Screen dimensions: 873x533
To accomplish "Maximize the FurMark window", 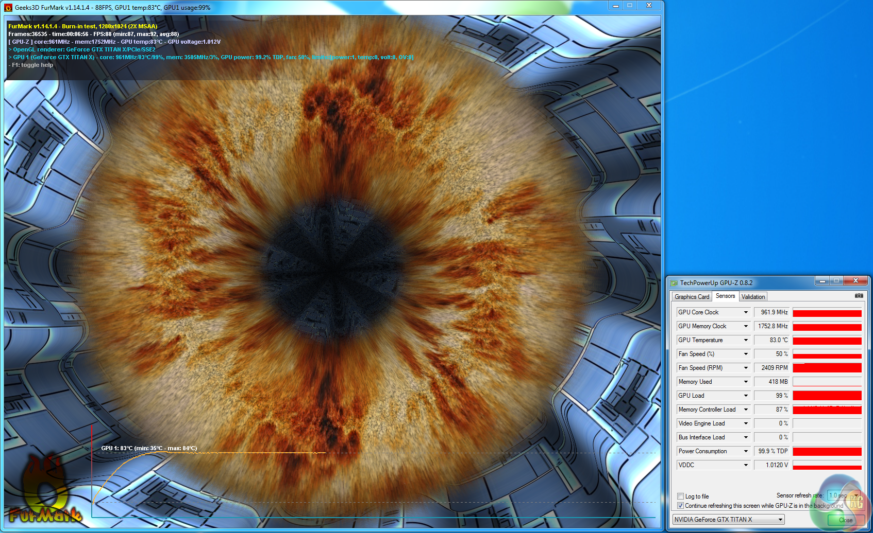I will pyautogui.click(x=629, y=6).
